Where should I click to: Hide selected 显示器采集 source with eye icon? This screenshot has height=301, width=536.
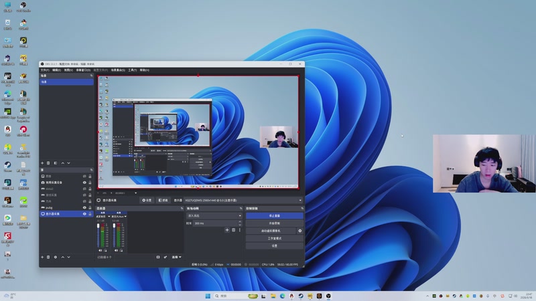[x=84, y=213]
